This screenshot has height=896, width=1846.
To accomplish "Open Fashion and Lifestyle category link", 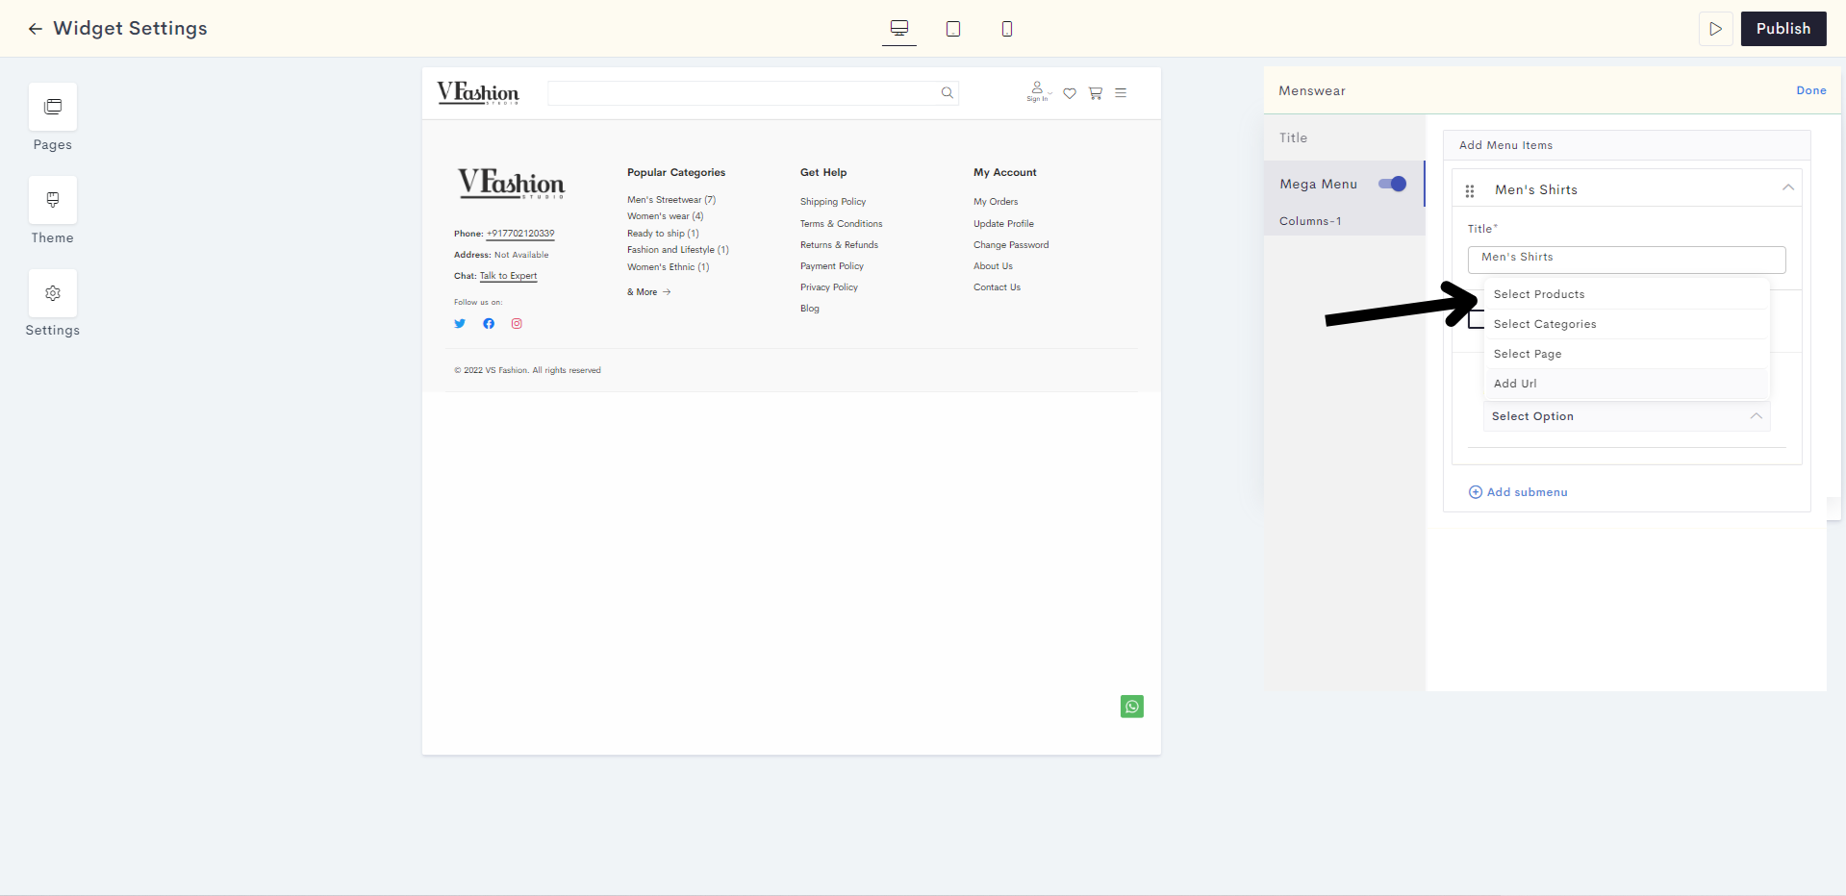I will tap(678, 250).
